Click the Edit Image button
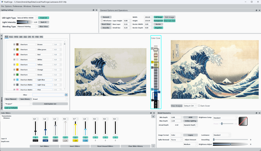This screenshot has width=261, height=151. coord(169,17)
